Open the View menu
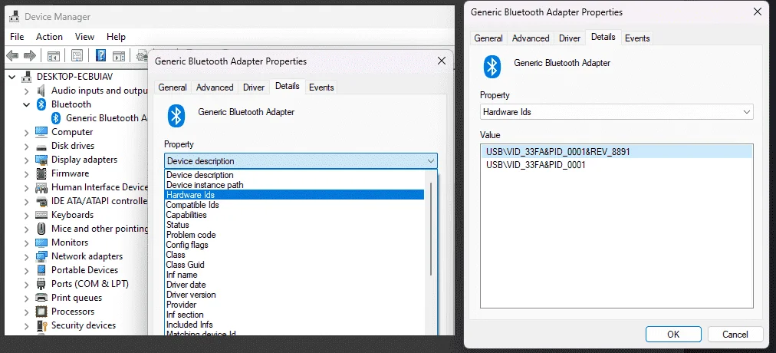Screen dimensions: 776x353 click(84, 37)
